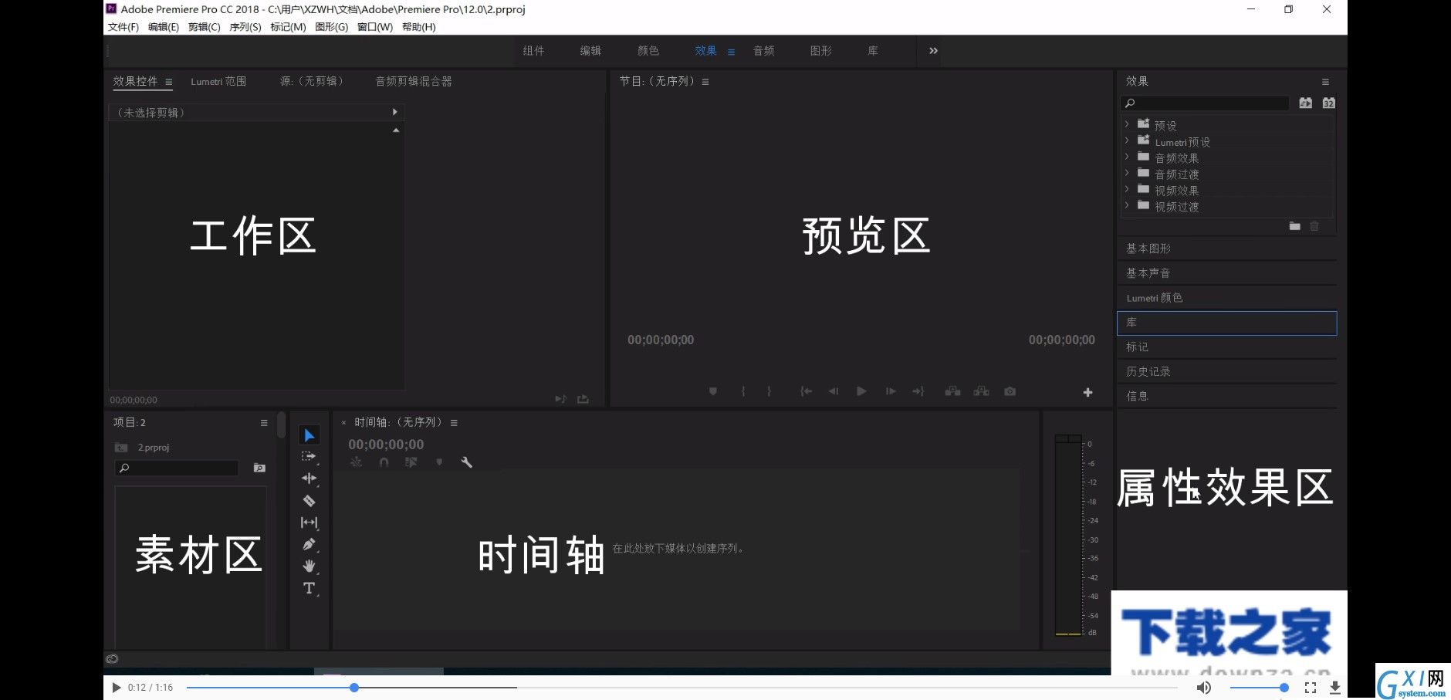
Task: Expand the Lumetri 预设 folder
Action: [x=1127, y=140]
